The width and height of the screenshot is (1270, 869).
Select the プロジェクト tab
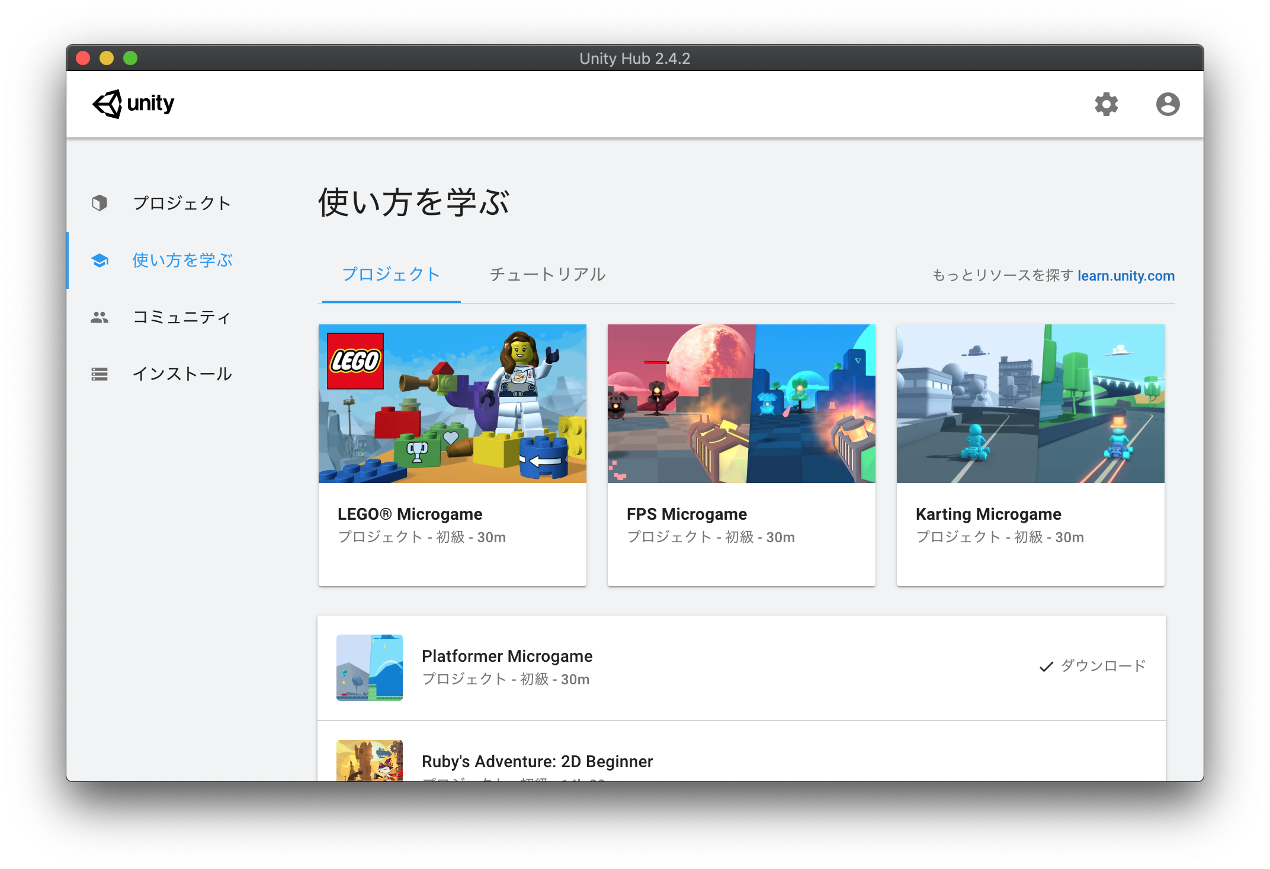coord(390,274)
